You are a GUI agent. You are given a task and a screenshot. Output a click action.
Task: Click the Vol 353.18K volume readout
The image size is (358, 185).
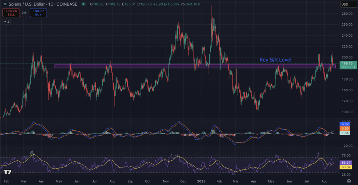point(190,4)
